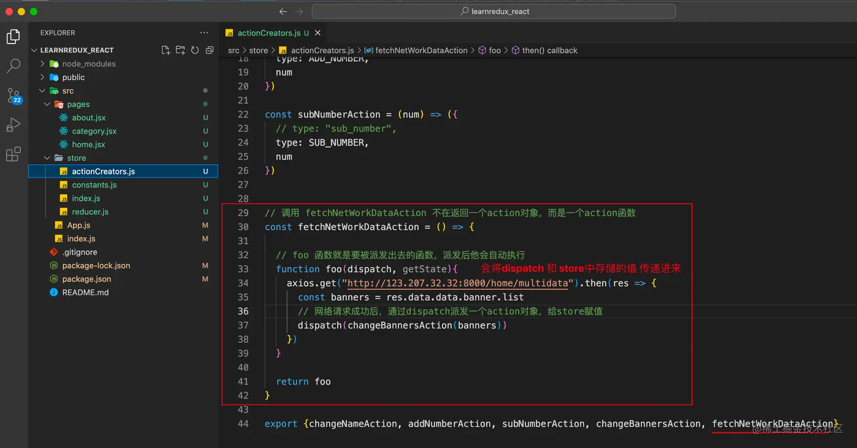Click the src breadcrumb segment
The height and width of the screenshot is (448, 857).
click(234, 50)
